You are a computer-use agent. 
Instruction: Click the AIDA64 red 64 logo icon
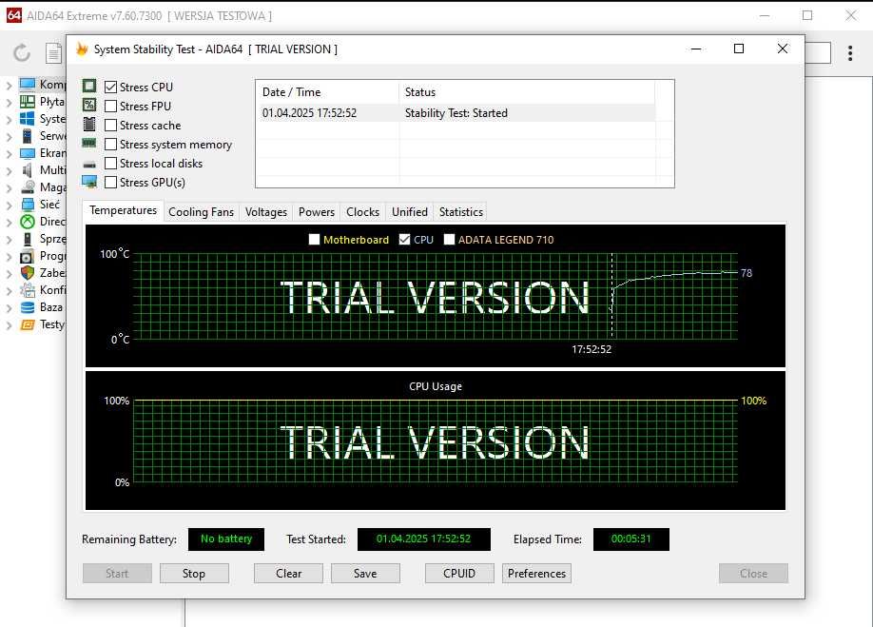click(14, 15)
